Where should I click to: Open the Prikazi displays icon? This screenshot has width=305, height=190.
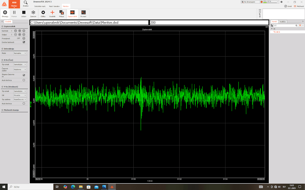click(x=61, y=14)
